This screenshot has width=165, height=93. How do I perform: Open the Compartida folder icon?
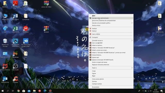26,17
